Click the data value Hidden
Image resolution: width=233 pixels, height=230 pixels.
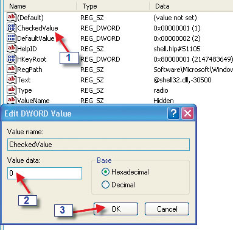pyautogui.click(x=164, y=101)
